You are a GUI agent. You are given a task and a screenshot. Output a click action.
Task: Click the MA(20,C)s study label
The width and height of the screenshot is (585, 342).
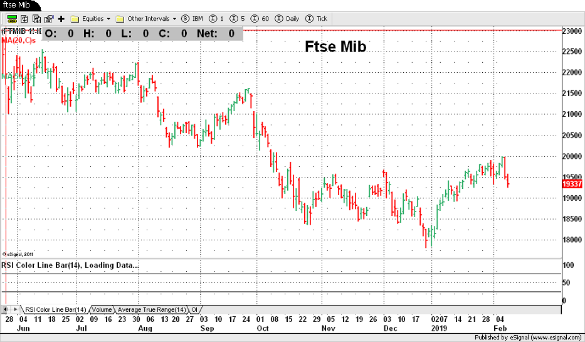pos(19,40)
